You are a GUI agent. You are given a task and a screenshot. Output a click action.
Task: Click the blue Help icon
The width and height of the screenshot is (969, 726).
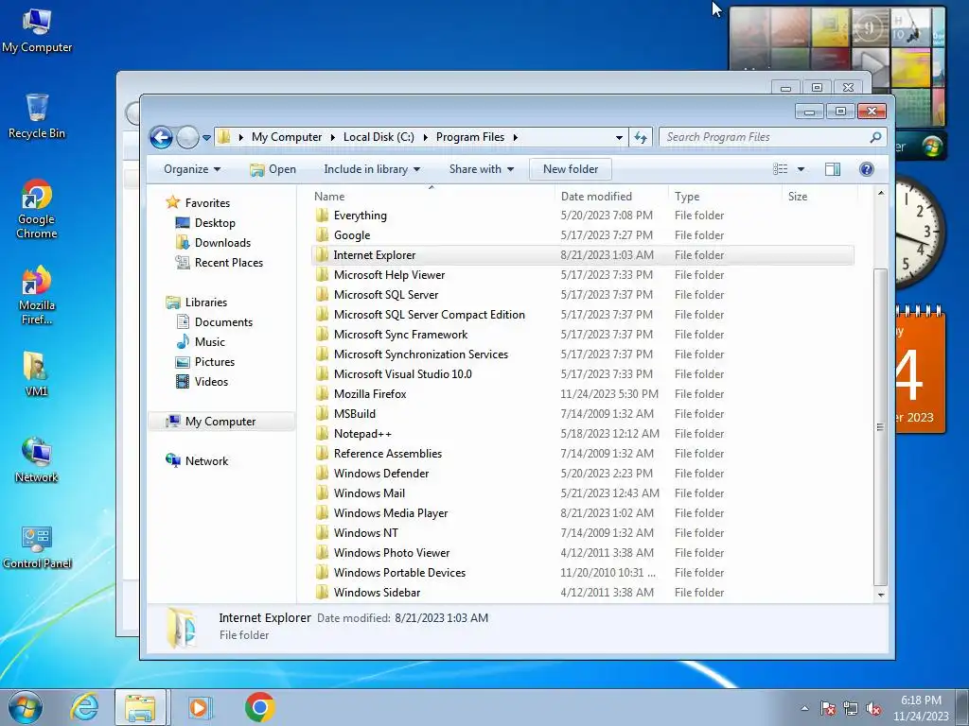[867, 169]
